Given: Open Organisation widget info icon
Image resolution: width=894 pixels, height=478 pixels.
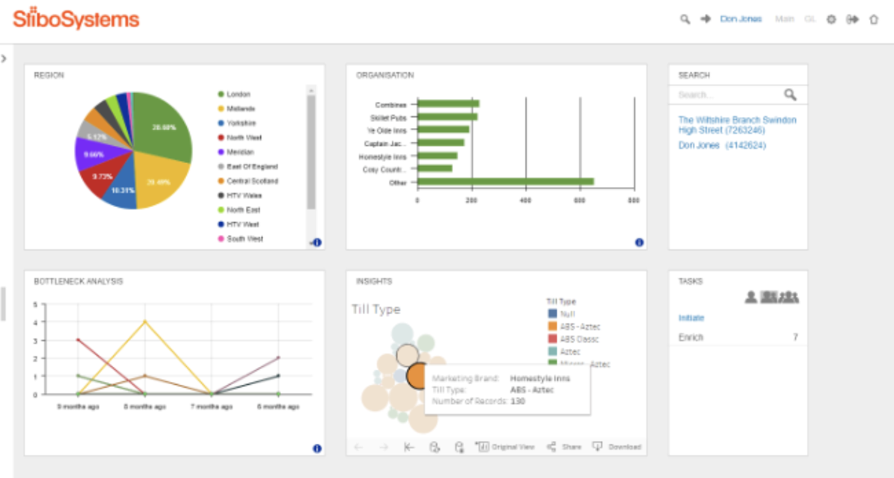Looking at the screenshot, I should click(639, 242).
